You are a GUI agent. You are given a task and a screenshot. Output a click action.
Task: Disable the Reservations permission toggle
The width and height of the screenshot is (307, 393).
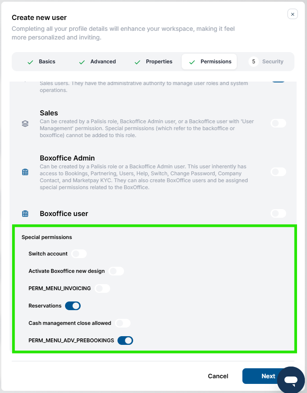pyautogui.click(x=73, y=306)
